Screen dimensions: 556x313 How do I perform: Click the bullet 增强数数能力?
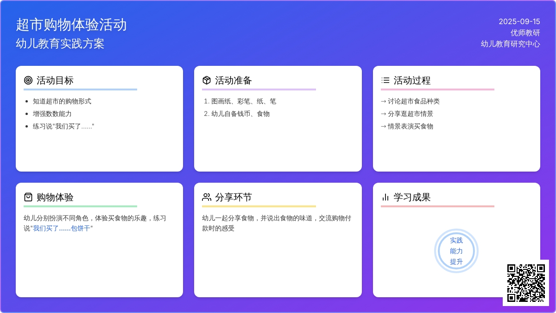point(52,114)
